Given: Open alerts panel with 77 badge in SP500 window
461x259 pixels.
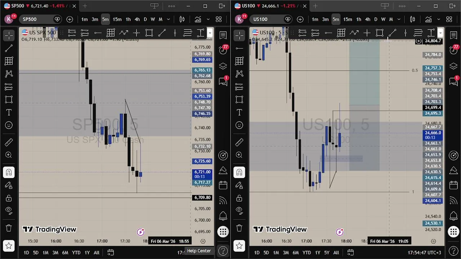Looking at the screenshot, I should 223,50.
